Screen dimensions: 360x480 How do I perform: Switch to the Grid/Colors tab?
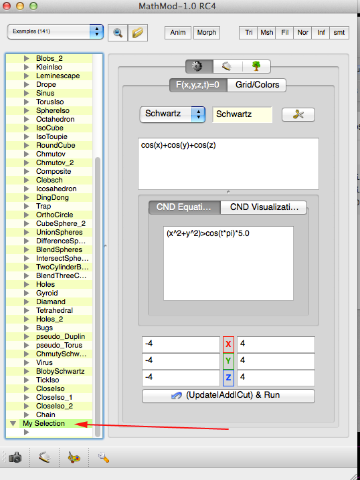click(x=257, y=85)
